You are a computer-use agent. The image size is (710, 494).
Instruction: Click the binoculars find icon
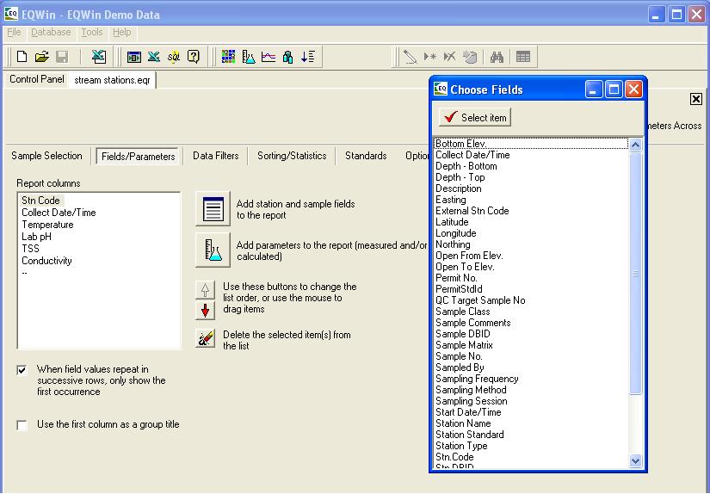coord(497,57)
